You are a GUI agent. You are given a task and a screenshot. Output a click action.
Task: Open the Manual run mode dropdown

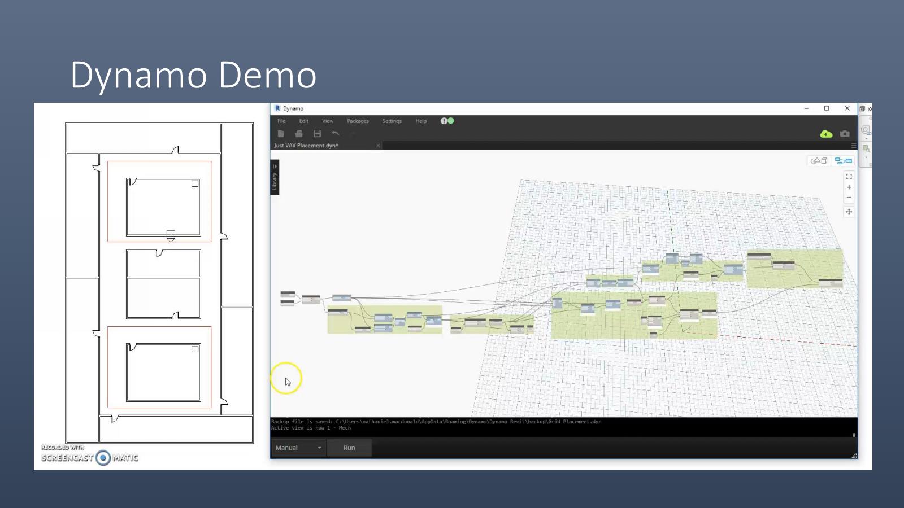point(298,448)
